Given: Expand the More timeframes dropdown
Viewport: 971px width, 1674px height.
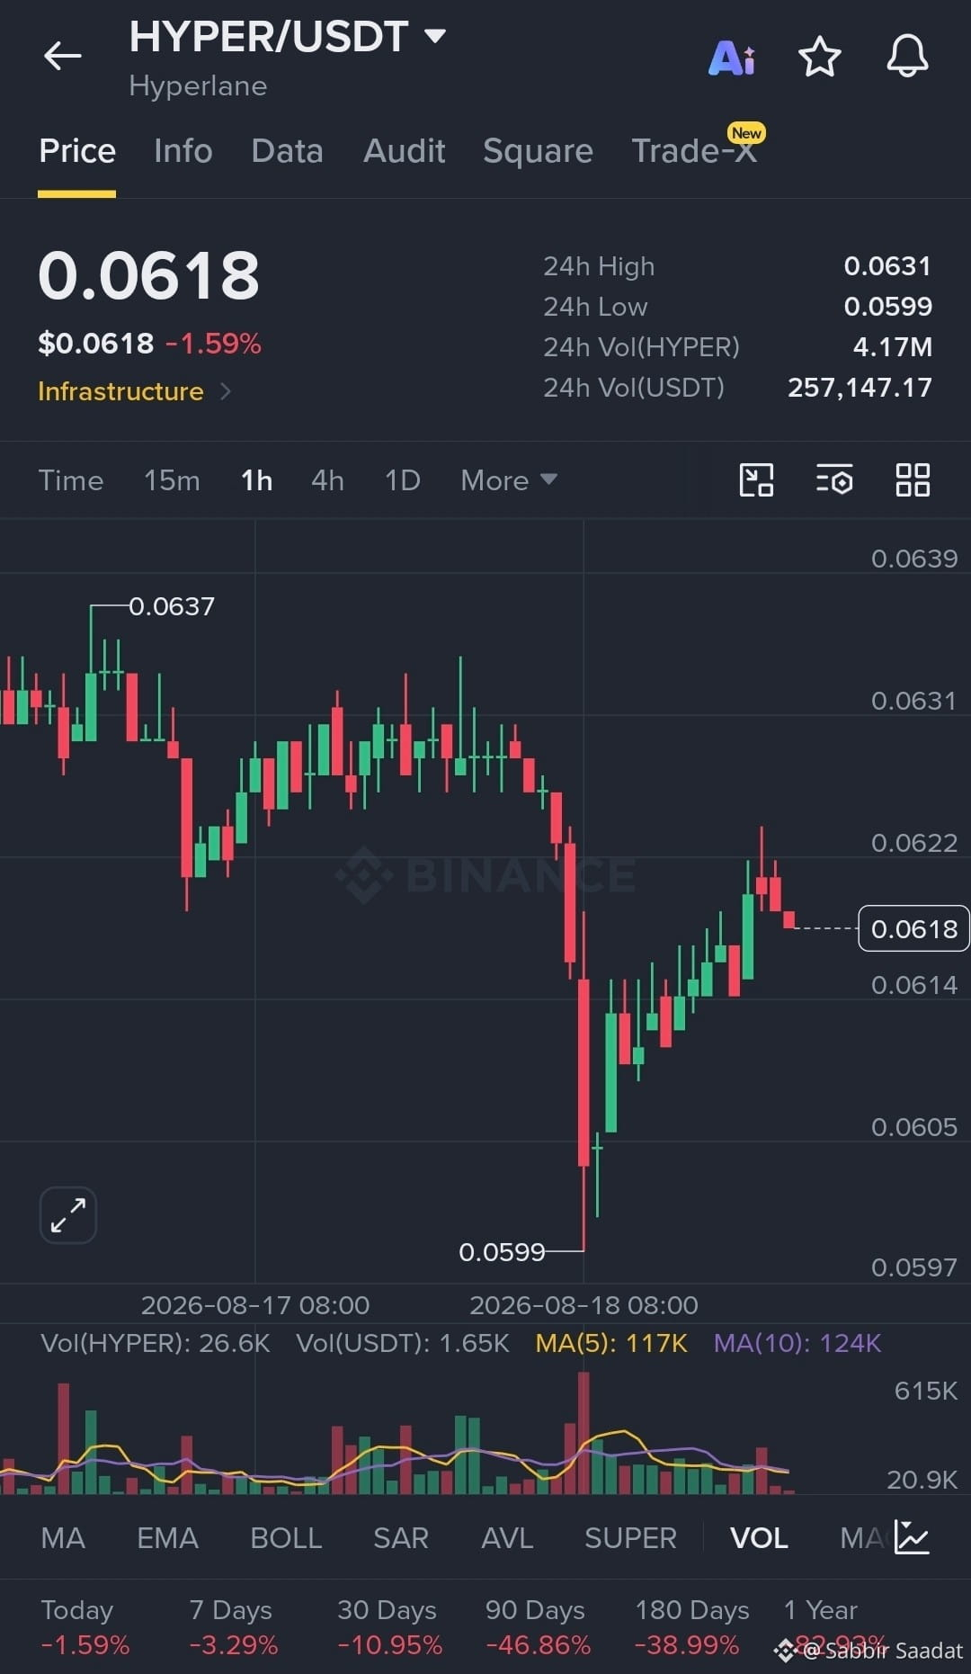Looking at the screenshot, I should [509, 480].
